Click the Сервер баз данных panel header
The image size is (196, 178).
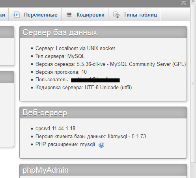[103, 32]
